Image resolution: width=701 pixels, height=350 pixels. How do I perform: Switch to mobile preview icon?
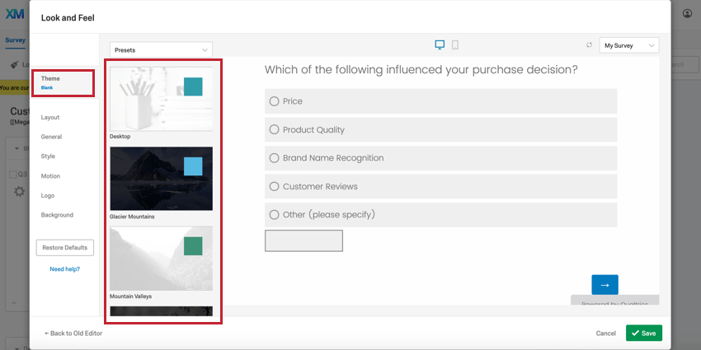(455, 44)
